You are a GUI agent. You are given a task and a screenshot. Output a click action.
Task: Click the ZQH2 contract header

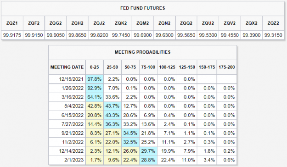pos(77,23)
